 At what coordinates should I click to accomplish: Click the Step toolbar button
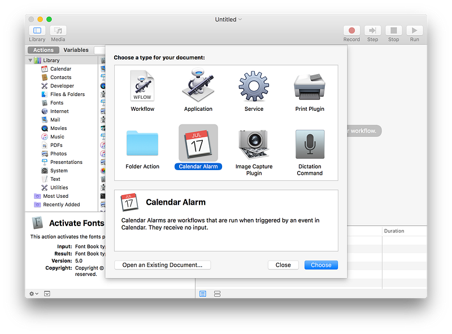click(373, 31)
